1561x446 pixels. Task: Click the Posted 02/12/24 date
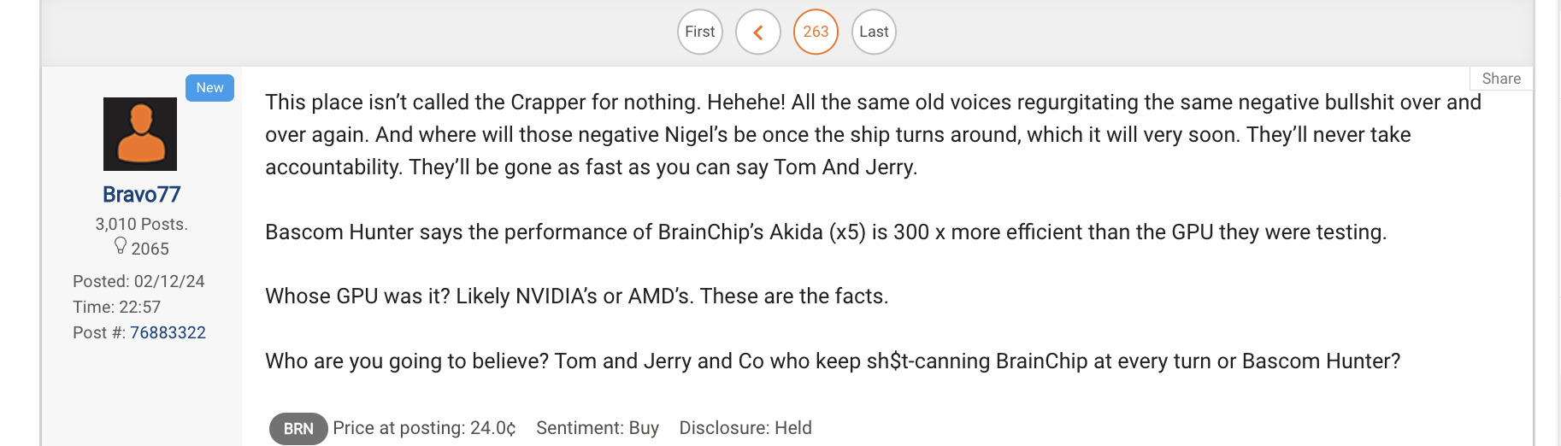tap(138, 281)
